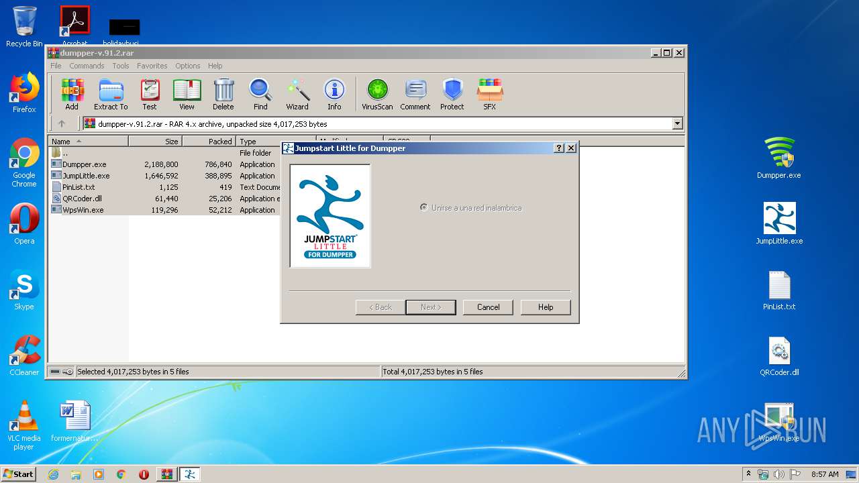
Task: Open Internet Explorer from taskbar
Action: [x=53, y=474]
